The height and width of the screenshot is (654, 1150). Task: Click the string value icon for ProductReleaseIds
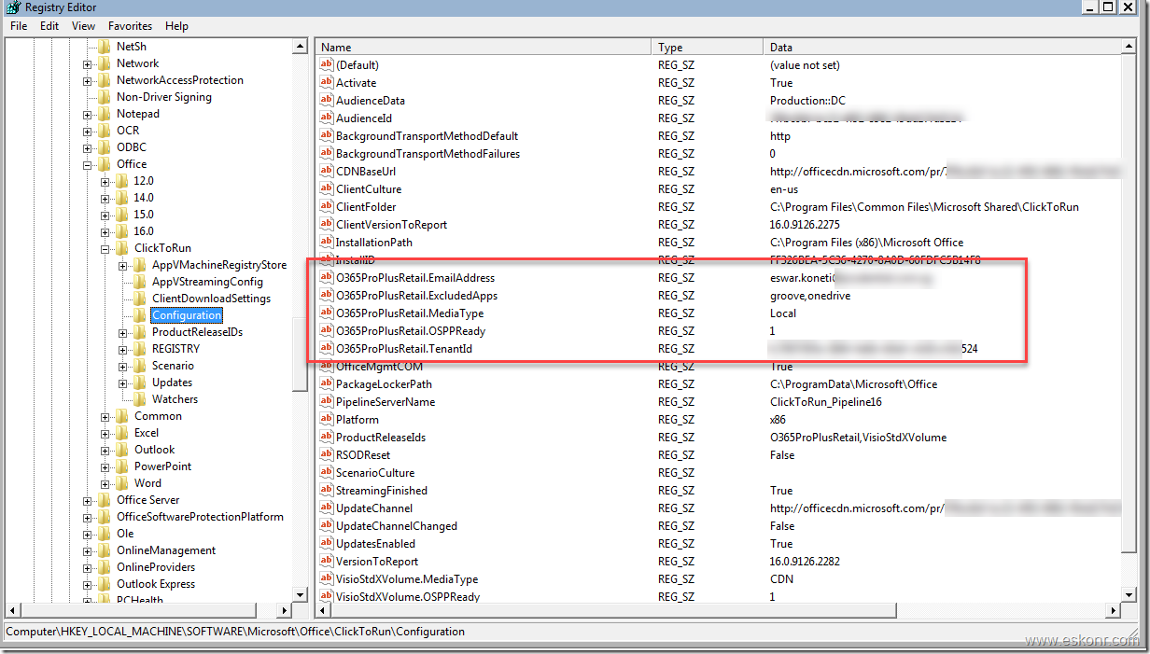click(x=327, y=438)
